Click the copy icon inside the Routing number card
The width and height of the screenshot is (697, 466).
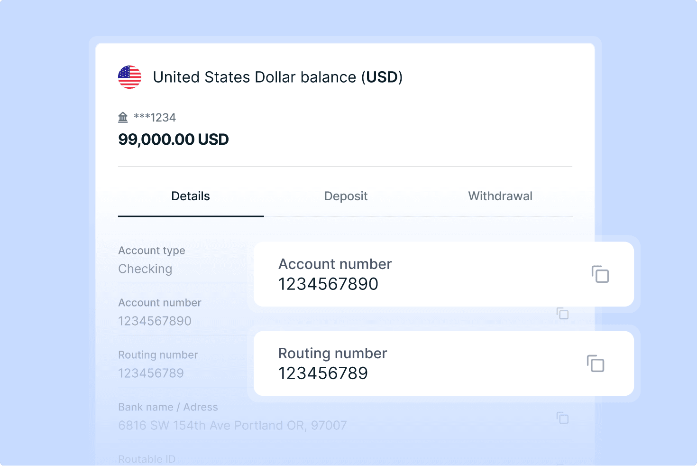coord(596,363)
